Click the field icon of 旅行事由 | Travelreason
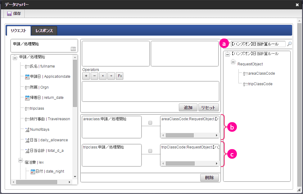The image size is (303, 194). pos(27,119)
